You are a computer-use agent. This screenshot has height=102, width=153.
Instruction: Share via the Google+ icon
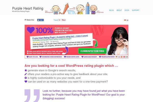(x=60, y=20)
